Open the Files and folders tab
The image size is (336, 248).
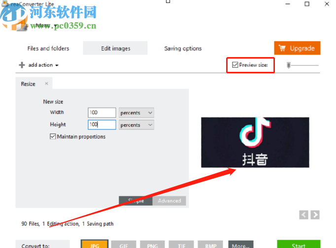pos(48,48)
